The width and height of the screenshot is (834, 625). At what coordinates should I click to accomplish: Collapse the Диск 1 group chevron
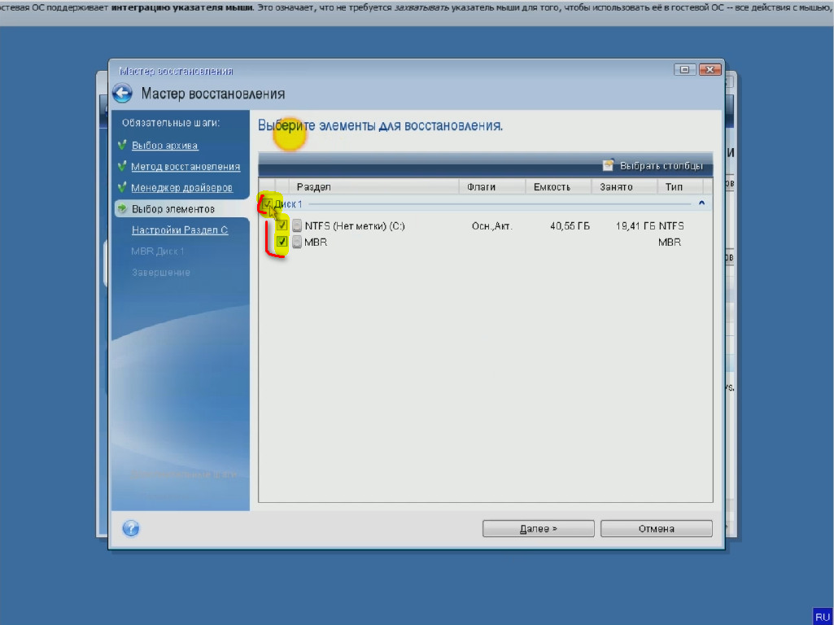[701, 203]
